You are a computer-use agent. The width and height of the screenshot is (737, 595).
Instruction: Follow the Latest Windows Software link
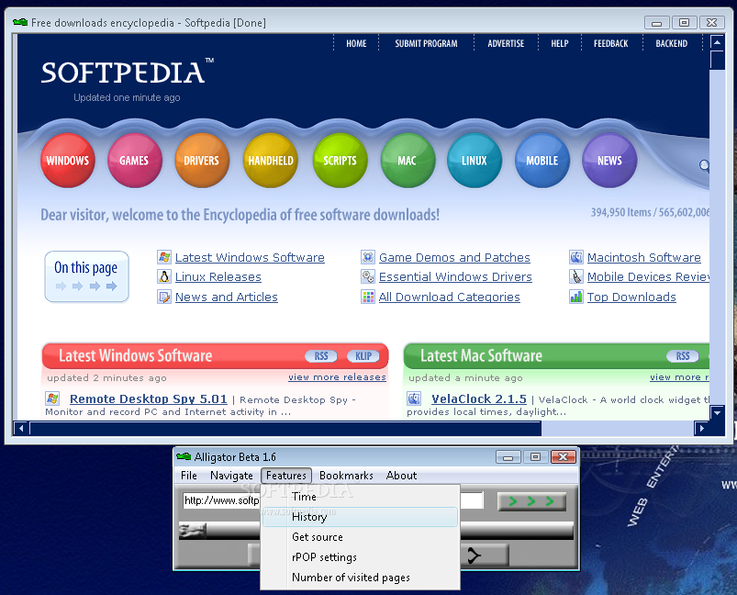pyautogui.click(x=250, y=257)
